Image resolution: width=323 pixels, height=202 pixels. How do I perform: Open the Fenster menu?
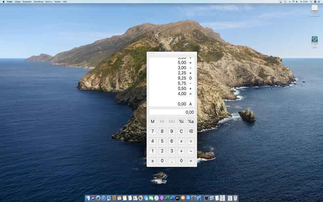point(57,2)
